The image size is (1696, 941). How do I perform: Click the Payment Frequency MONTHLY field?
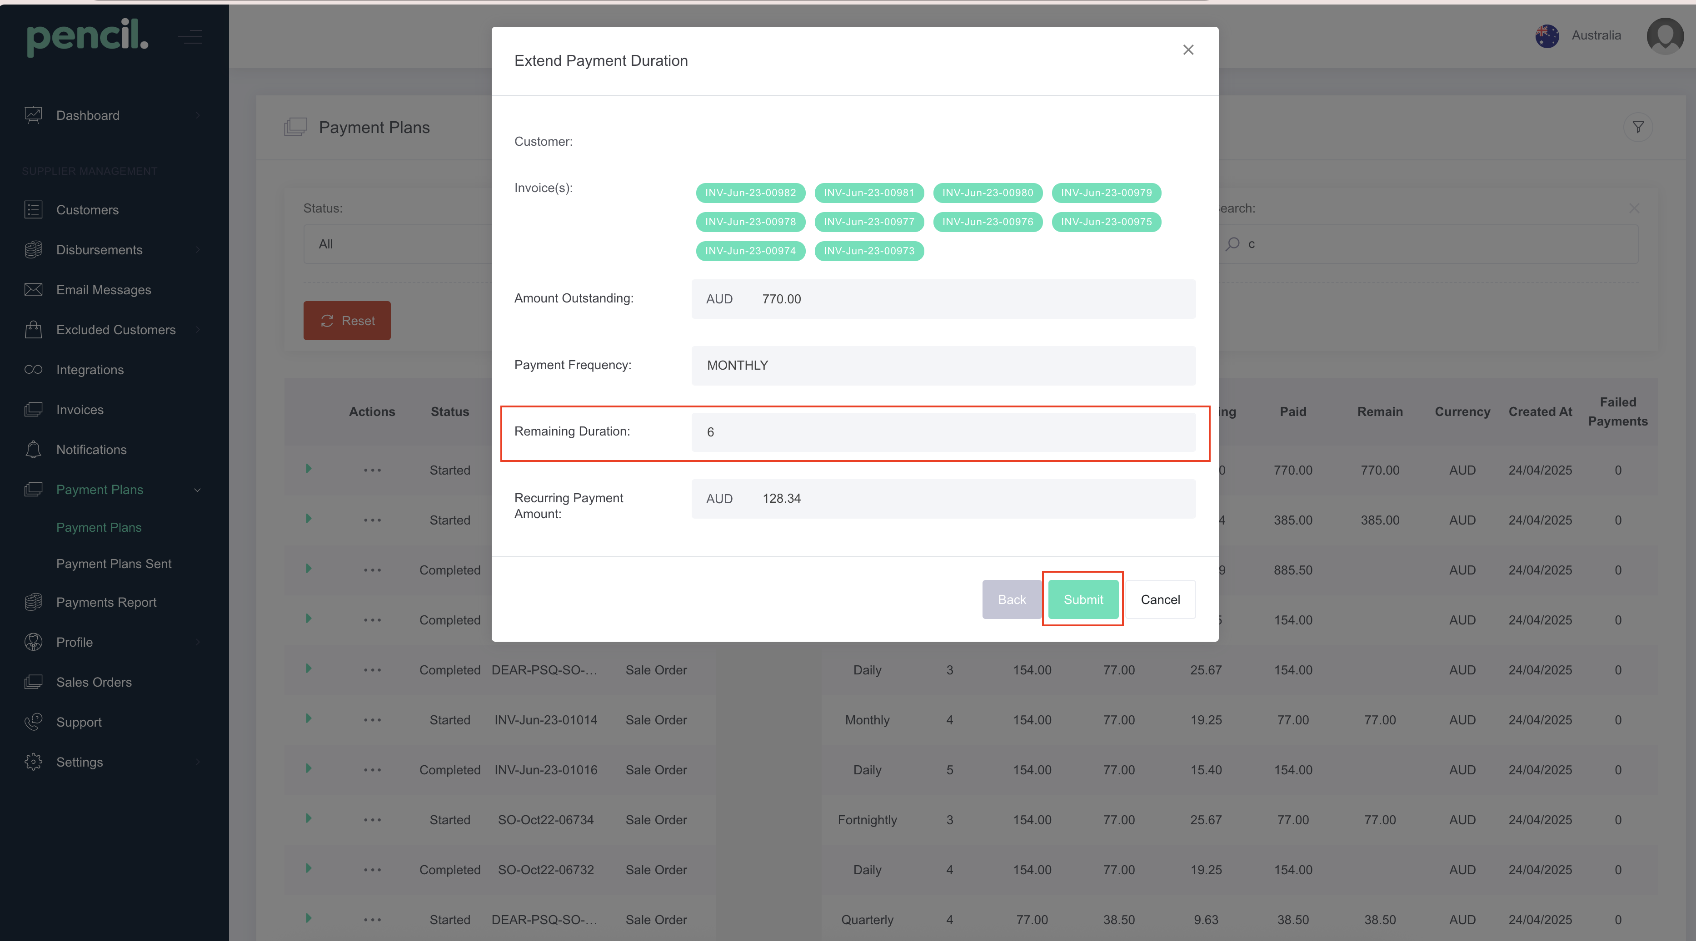(x=943, y=365)
